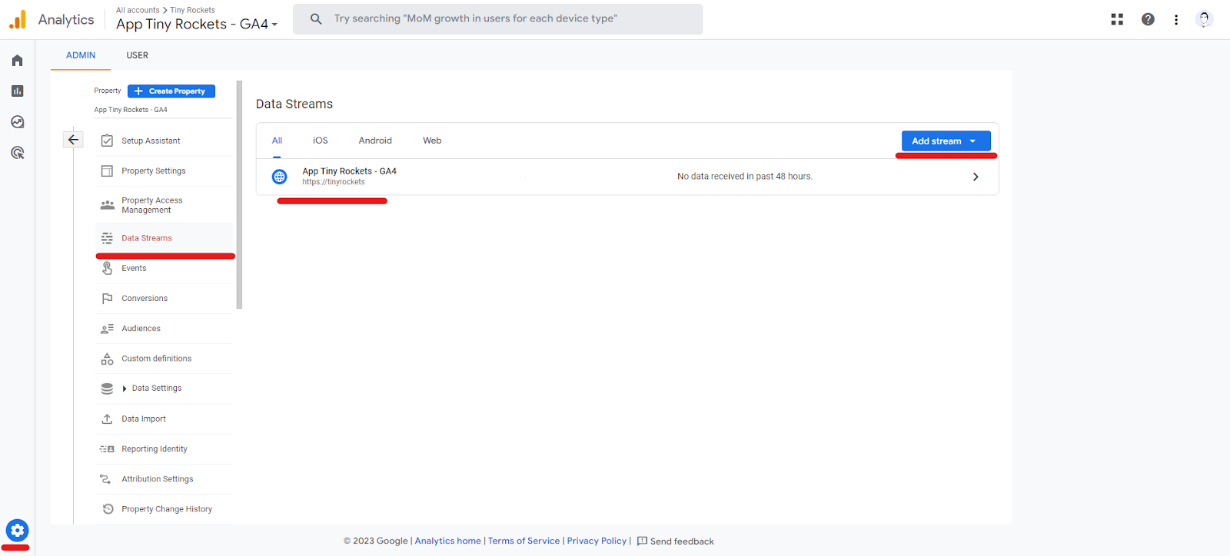1230x556 pixels.
Task: Click the back arrow in property column
Action: [73, 140]
